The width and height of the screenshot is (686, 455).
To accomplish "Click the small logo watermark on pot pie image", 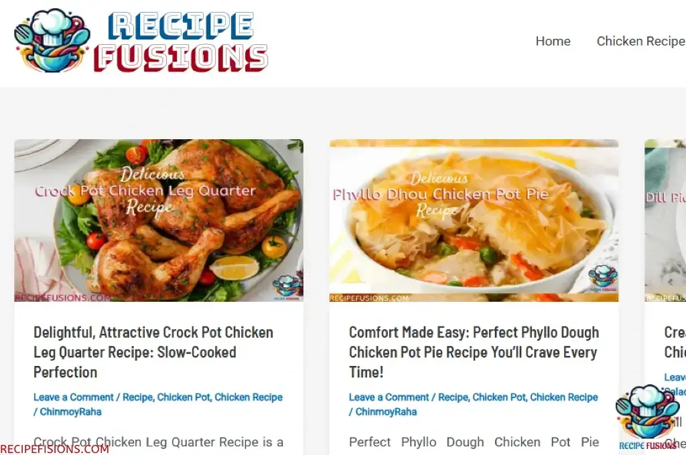I will (x=603, y=278).
